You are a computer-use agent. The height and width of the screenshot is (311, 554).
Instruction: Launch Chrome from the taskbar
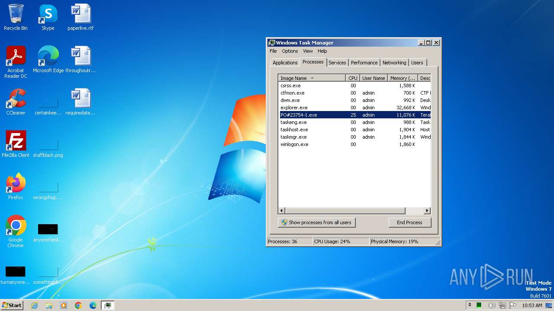click(x=78, y=305)
